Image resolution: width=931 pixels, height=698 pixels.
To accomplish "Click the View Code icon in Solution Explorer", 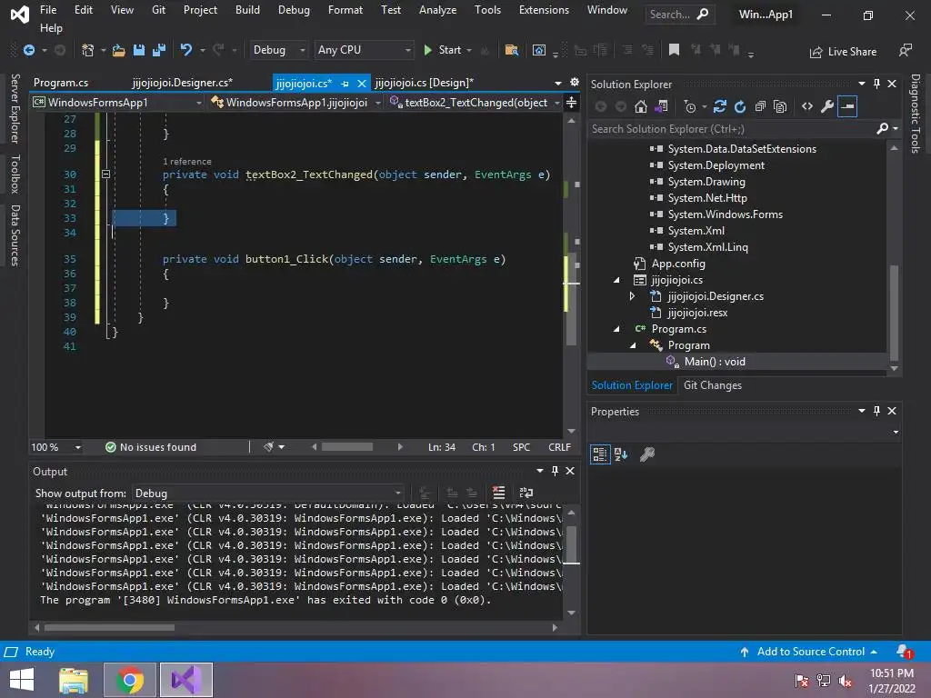I will (807, 107).
